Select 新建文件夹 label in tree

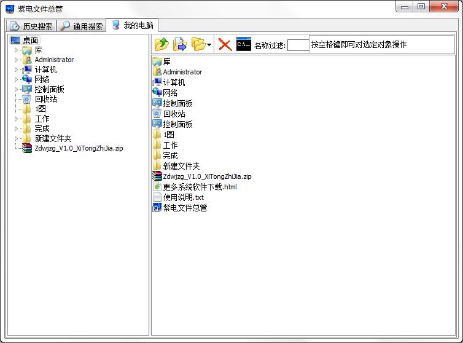click(x=53, y=138)
